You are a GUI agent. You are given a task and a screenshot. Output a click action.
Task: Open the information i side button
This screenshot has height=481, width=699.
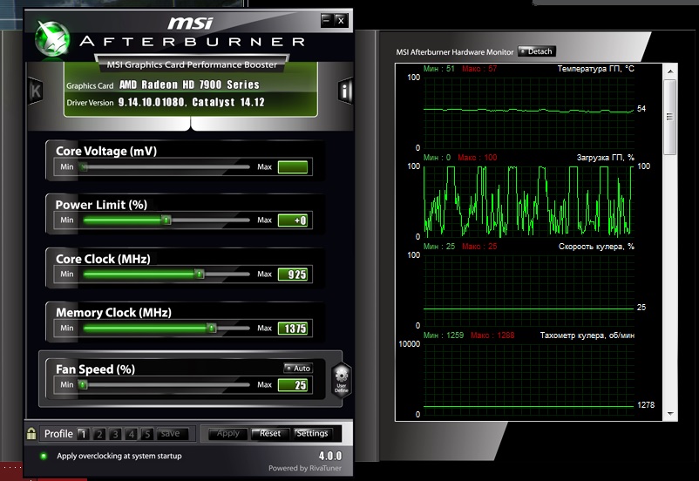pos(344,91)
